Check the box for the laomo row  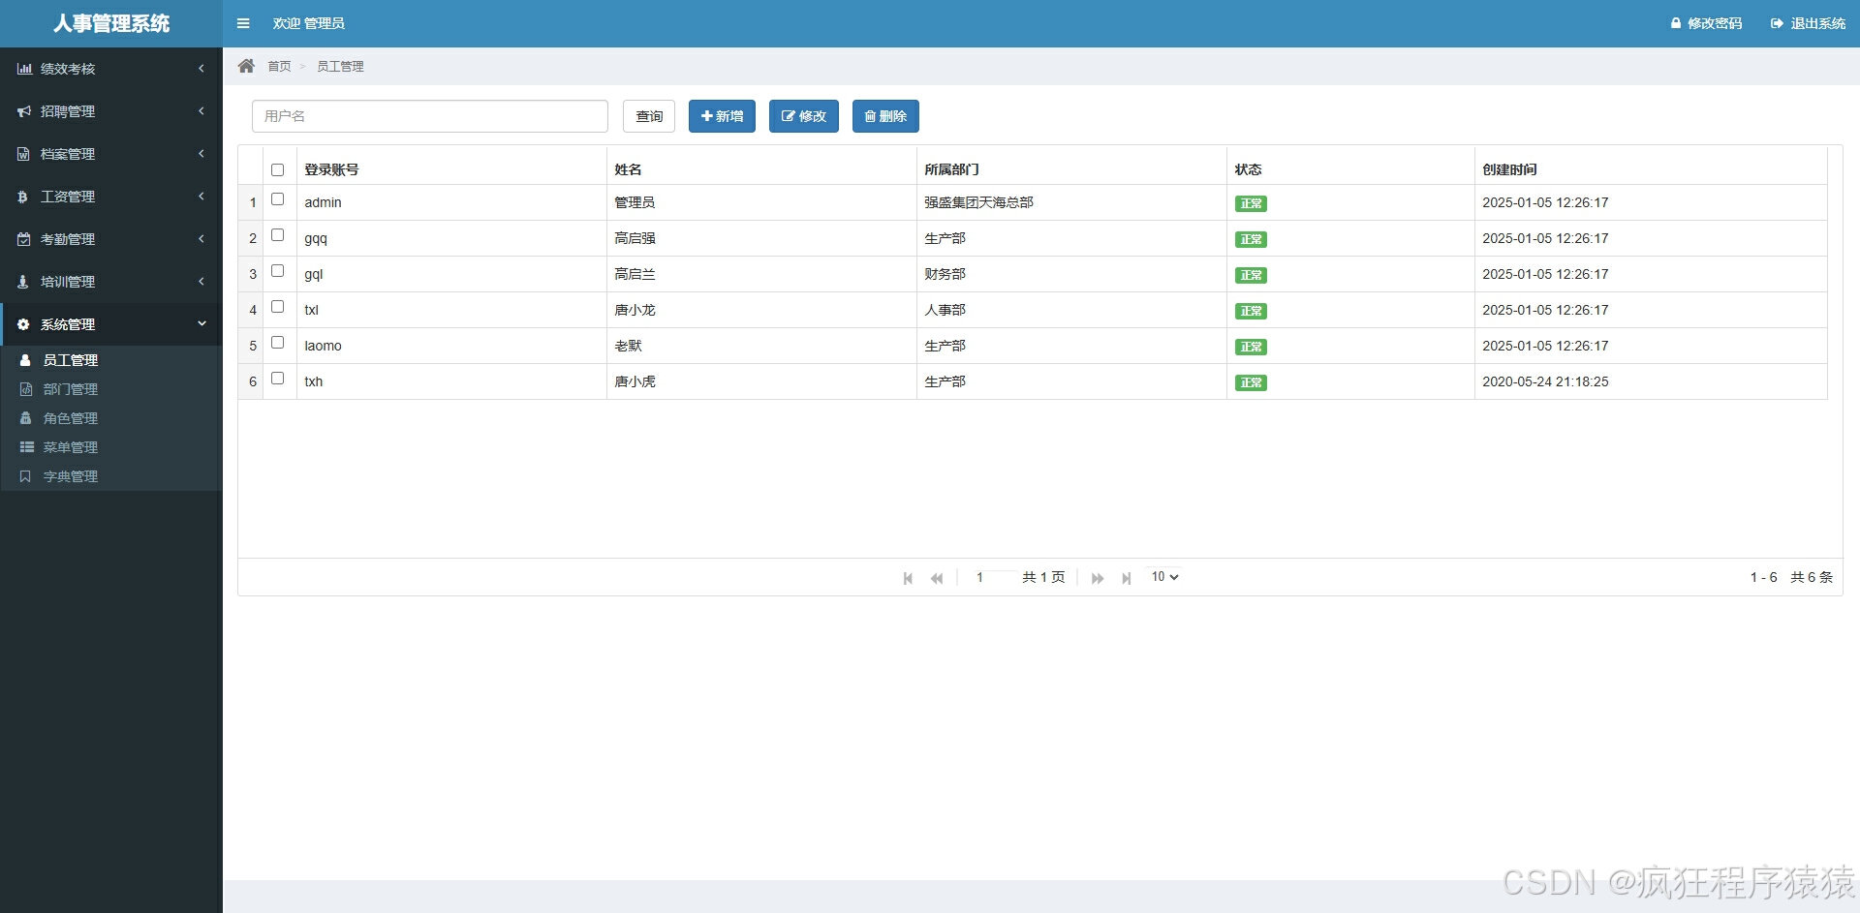(278, 343)
